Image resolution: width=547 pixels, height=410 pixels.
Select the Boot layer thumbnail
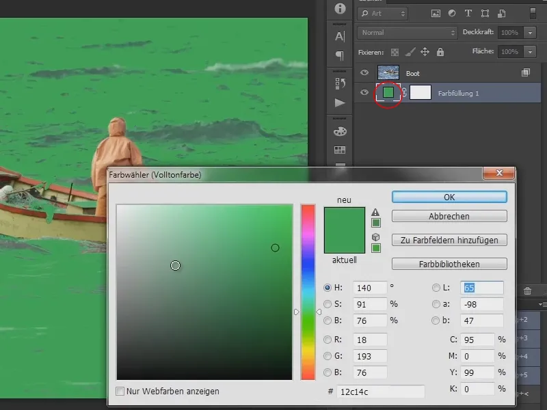(x=388, y=72)
